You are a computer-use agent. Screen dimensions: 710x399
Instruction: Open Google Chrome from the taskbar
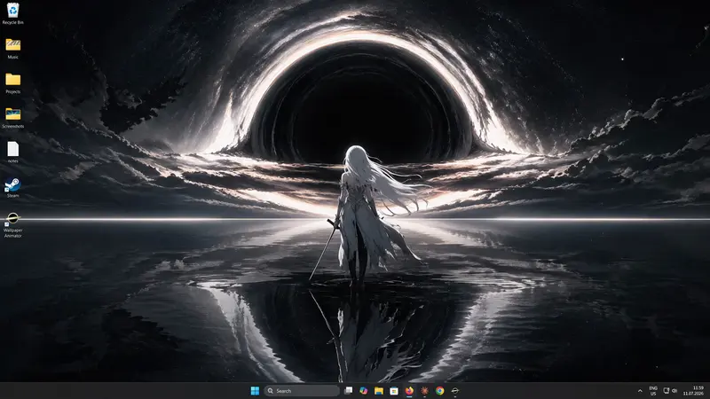[439, 391]
